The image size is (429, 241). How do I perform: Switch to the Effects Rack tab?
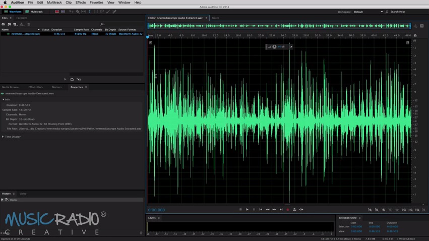pyautogui.click(x=36, y=87)
